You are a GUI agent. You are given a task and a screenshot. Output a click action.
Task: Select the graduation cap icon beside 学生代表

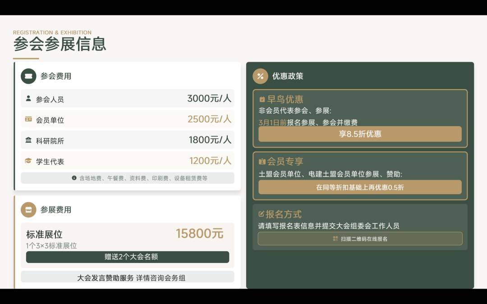[x=28, y=160]
